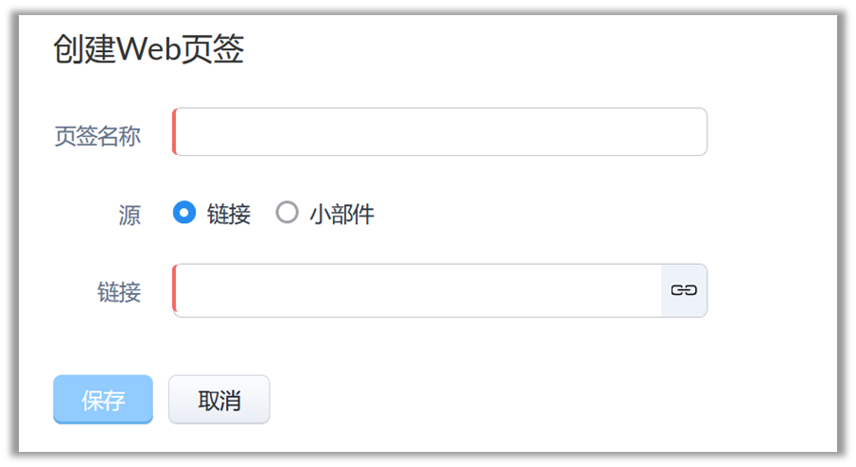Viewport: 856px width, 467px height.
Task: Focus the 链接 URL input field
Action: pos(417,290)
